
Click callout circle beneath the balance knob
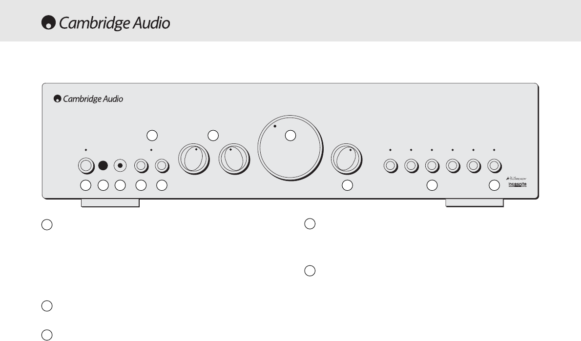347,185
